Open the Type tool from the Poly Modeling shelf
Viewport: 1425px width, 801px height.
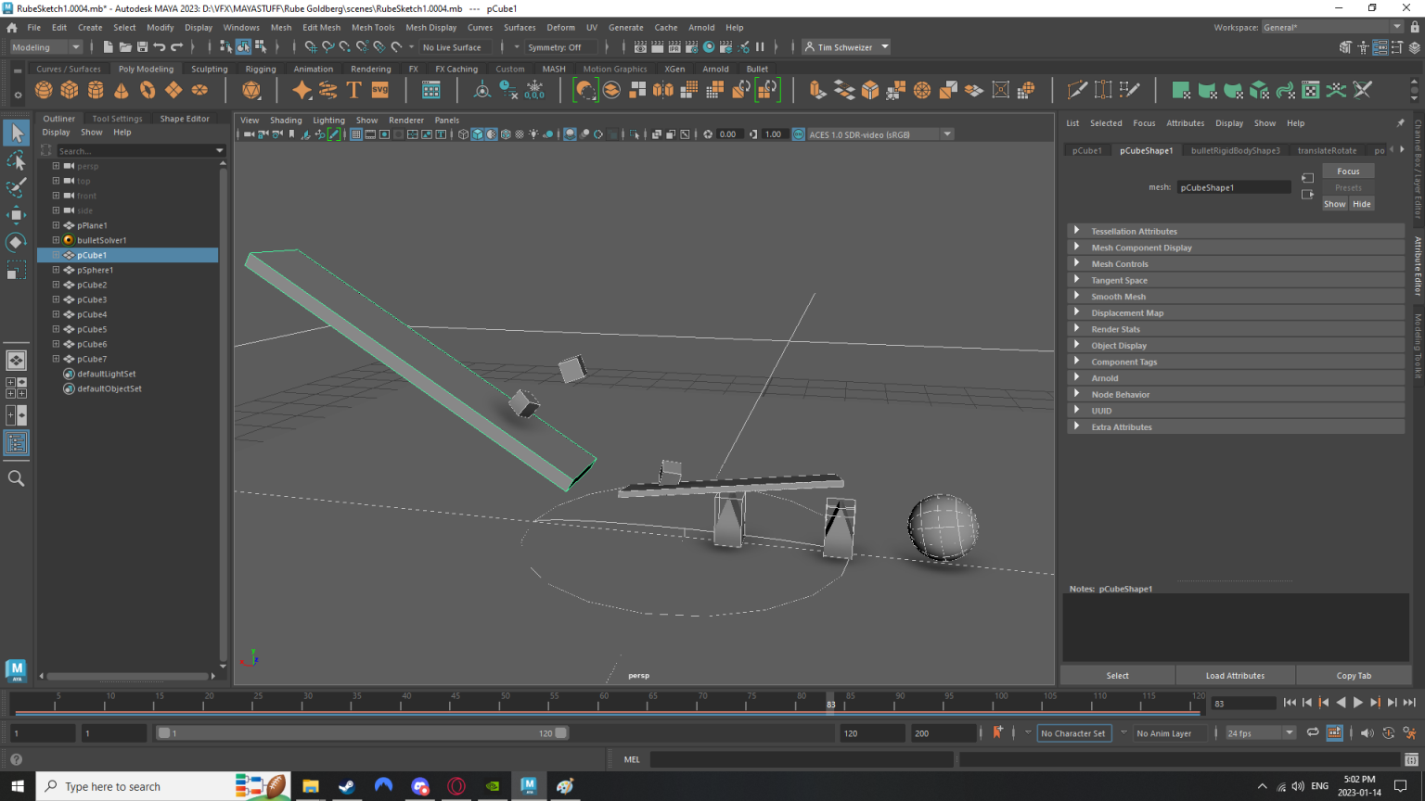click(353, 90)
